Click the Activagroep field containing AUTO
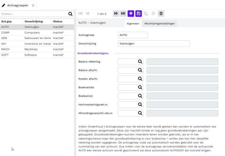Viewport: 225px width, 156px height. click(x=132, y=35)
